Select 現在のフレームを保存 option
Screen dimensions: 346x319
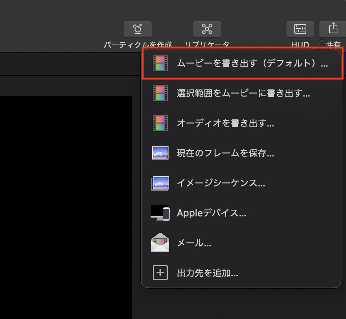tap(242, 153)
